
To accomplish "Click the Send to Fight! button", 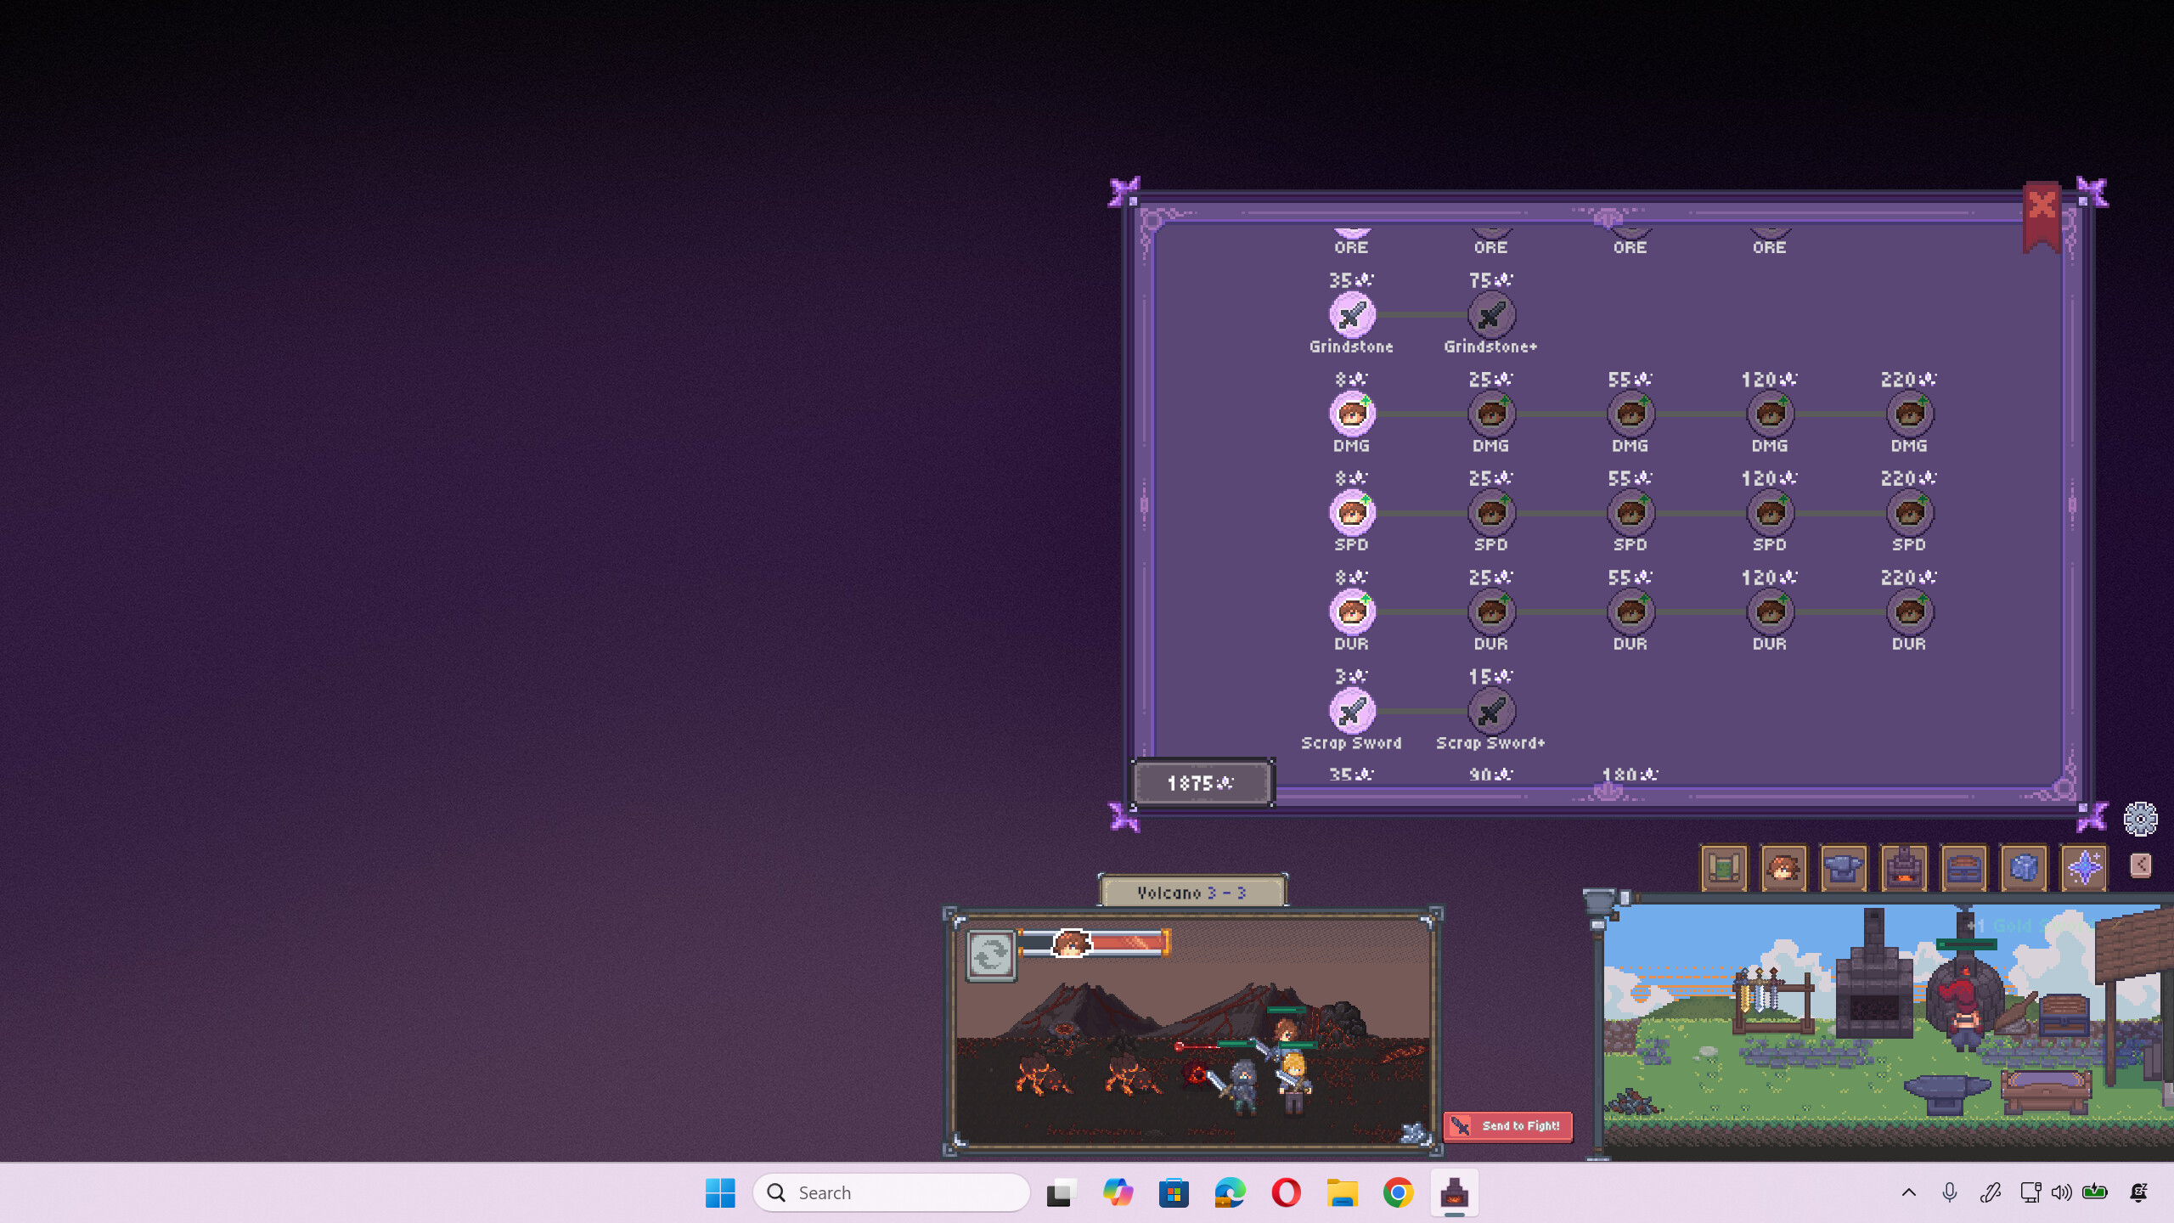I will point(1508,1126).
